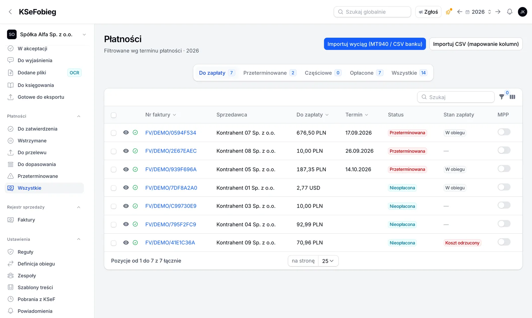Image resolution: width=532 pixels, height=318 pixels.
Task: Click Importuj wyciąg (MT940 / CSV banku)
Action: point(375,44)
